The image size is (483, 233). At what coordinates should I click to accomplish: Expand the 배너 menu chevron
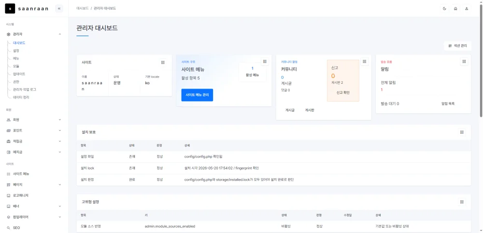pos(60,207)
